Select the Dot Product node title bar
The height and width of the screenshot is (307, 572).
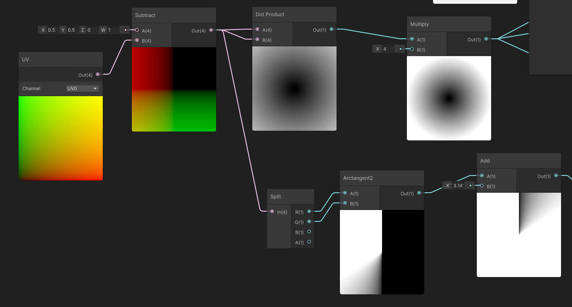(294, 14)
